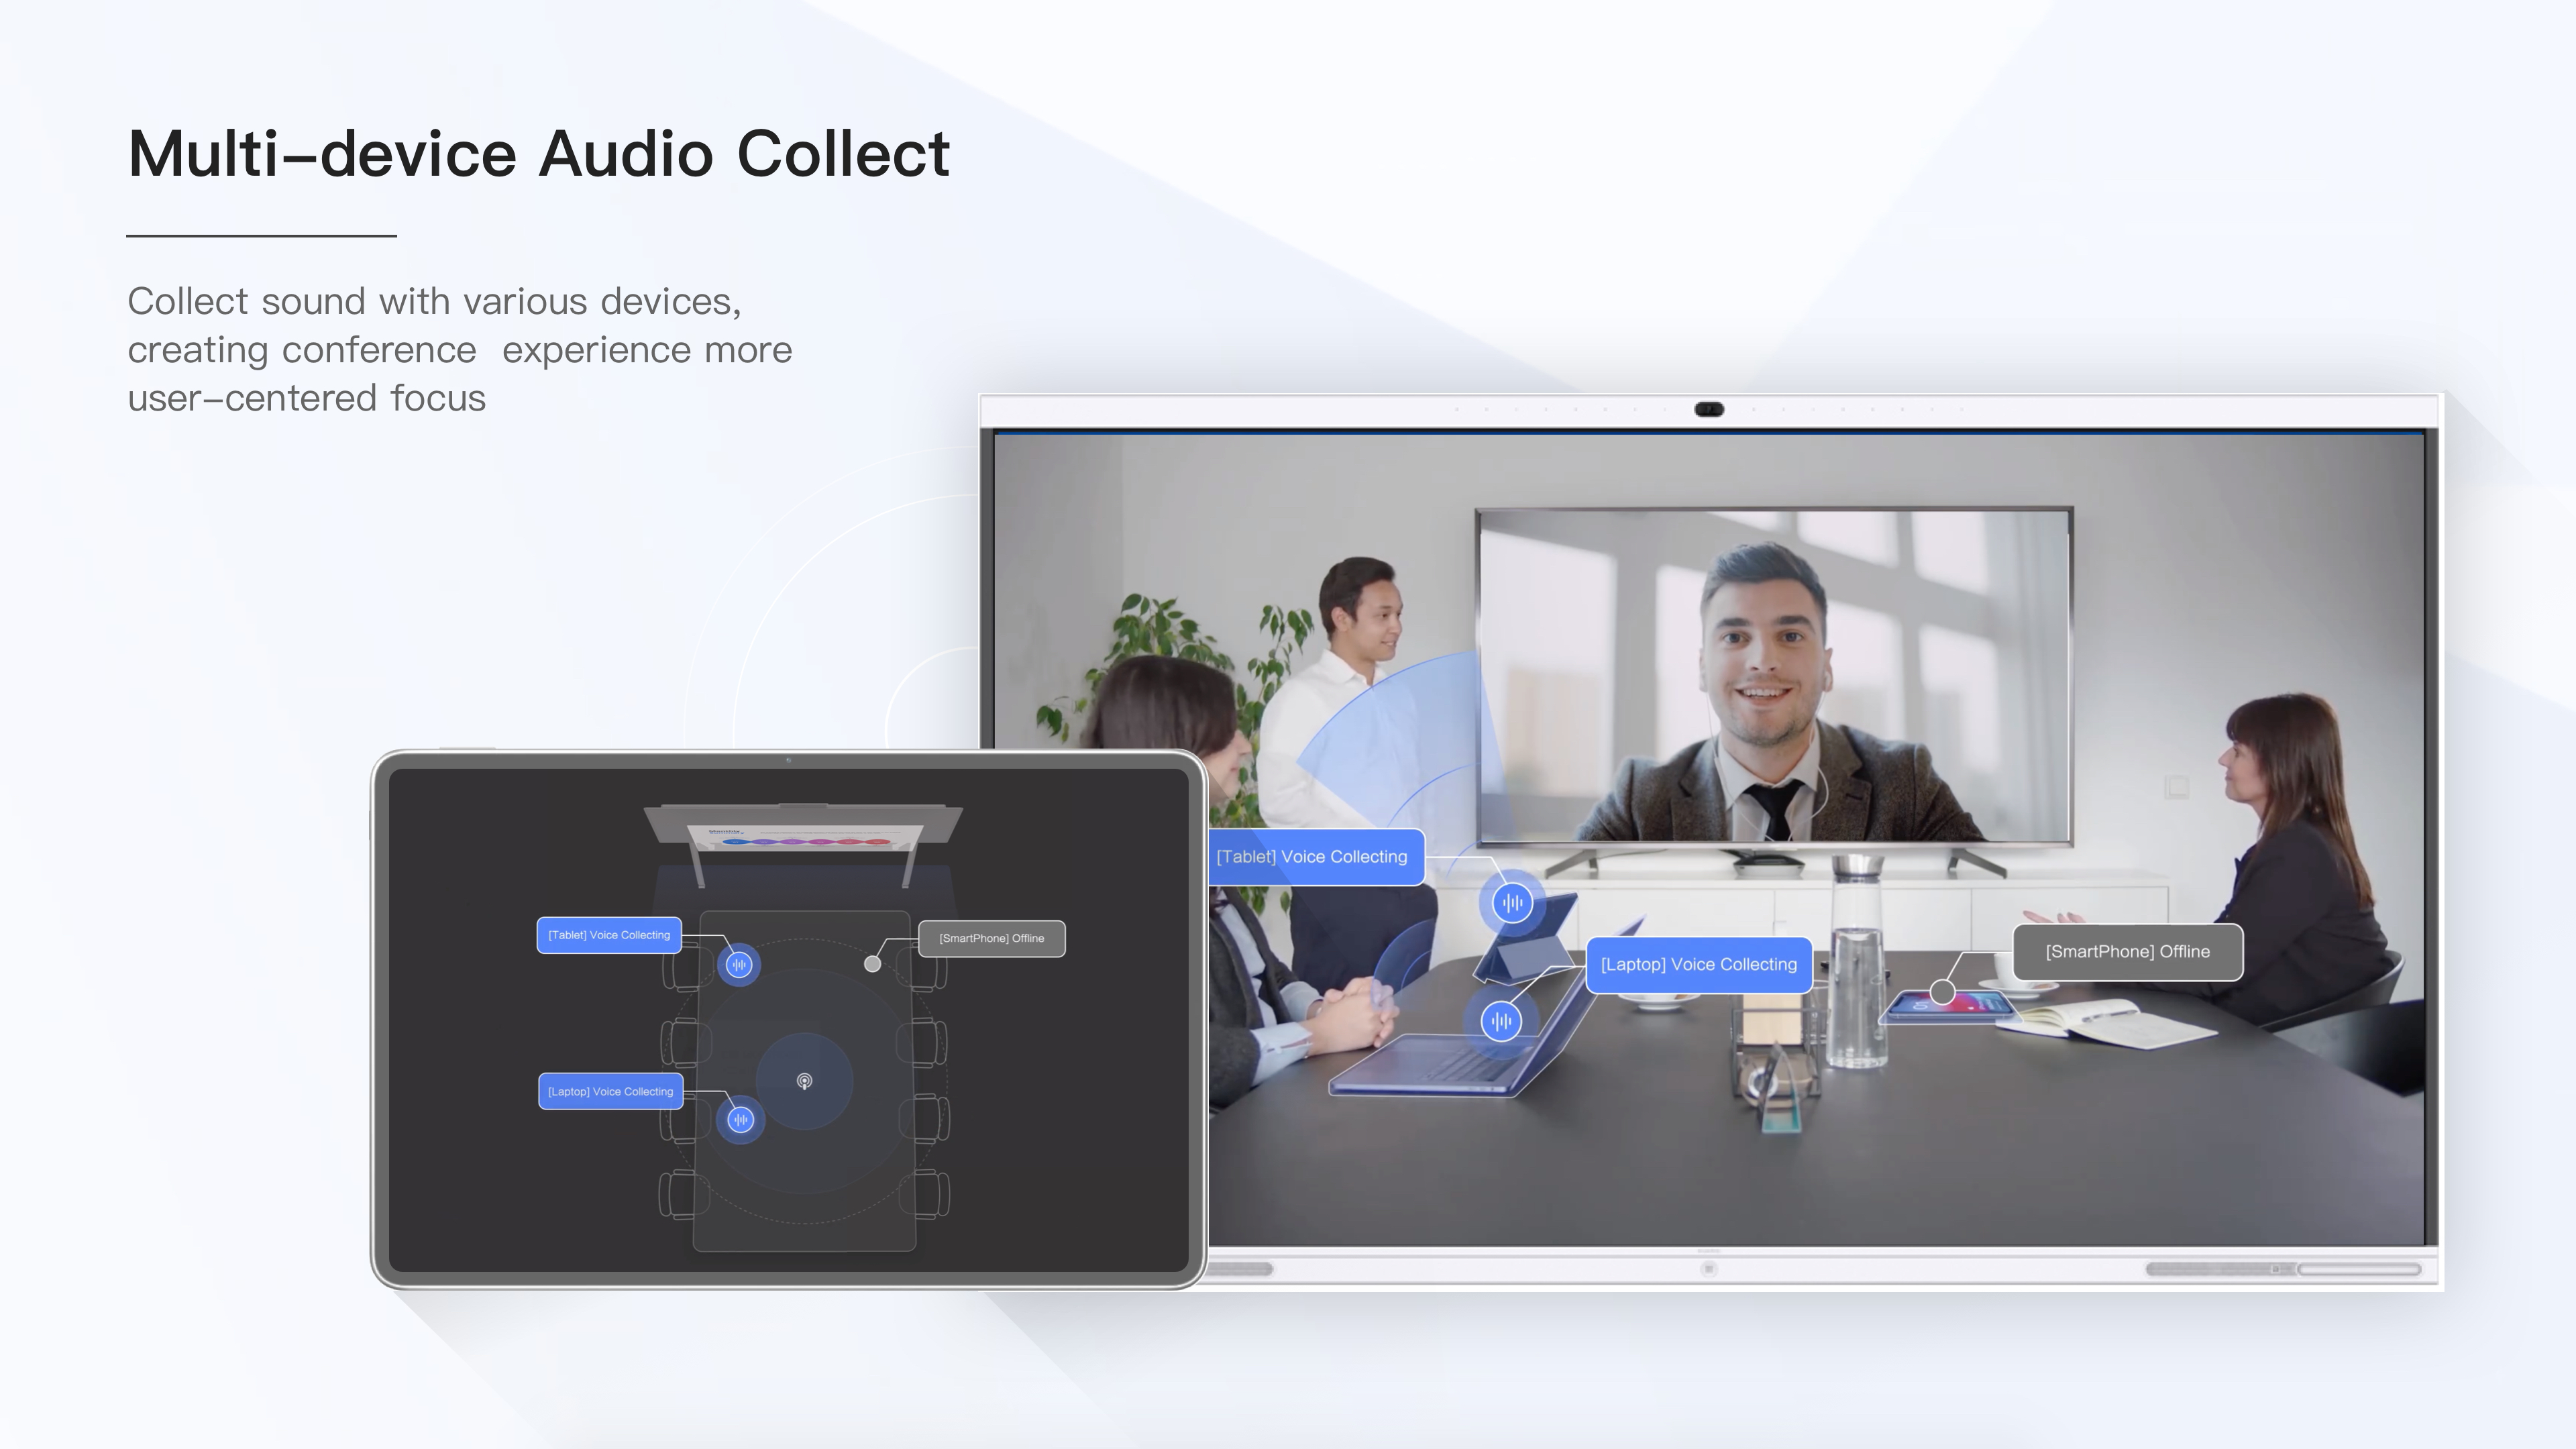Click the [Laptop] Voice Collecting label on the tablet
This screenshot has width=2576, height=1449.
(610, 1091)
